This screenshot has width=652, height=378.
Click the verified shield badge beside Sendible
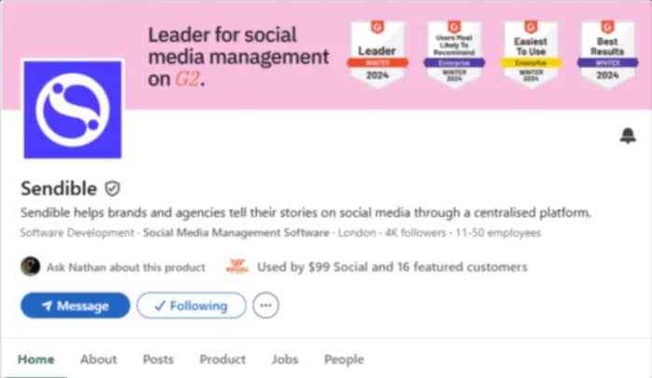(x=113, y=188)
